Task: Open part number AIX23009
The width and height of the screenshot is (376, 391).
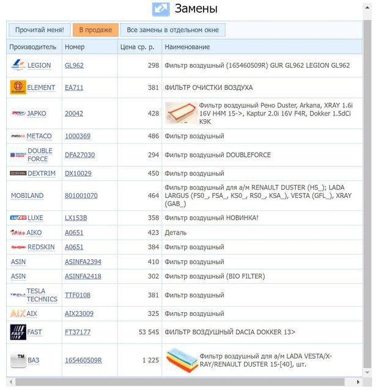Action: (x=79, y=313)
